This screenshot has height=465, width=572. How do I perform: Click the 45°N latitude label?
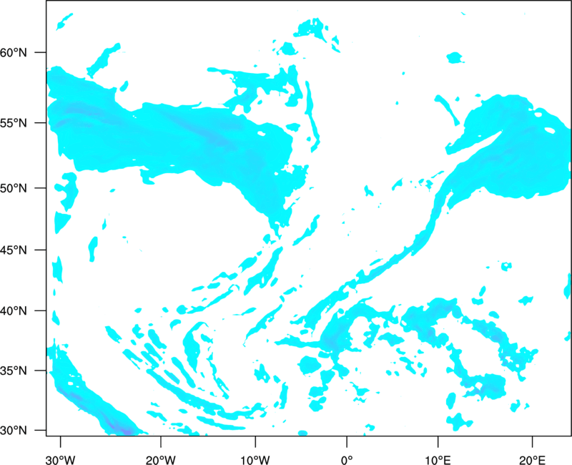(14, 250)
